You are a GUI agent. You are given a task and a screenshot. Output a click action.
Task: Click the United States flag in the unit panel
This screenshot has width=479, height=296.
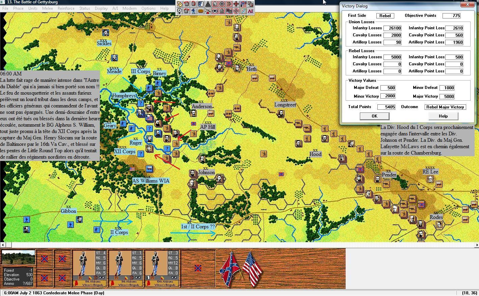[252, 269]
